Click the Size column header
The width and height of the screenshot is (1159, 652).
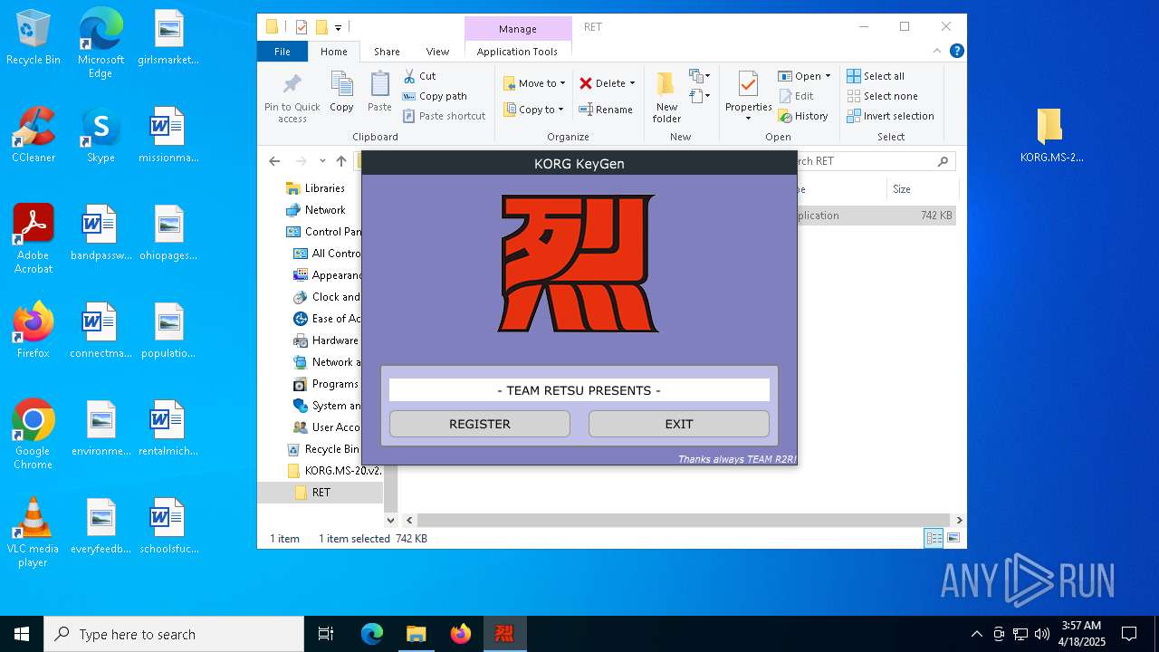pos(921,189)
